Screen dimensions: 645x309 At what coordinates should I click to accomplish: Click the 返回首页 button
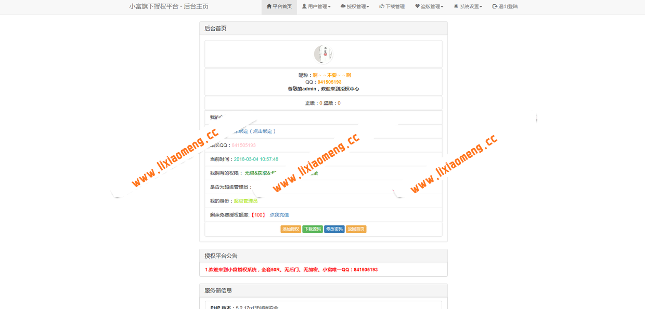(356, 229)
